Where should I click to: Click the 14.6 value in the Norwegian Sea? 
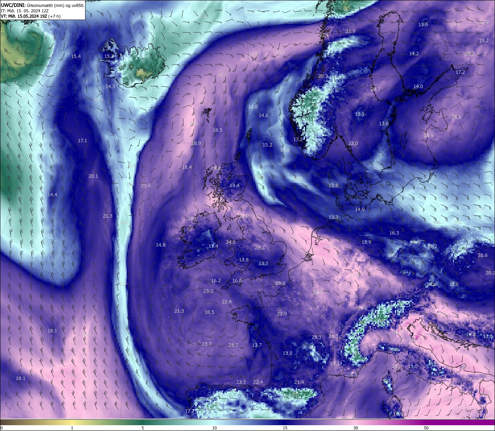263,116
